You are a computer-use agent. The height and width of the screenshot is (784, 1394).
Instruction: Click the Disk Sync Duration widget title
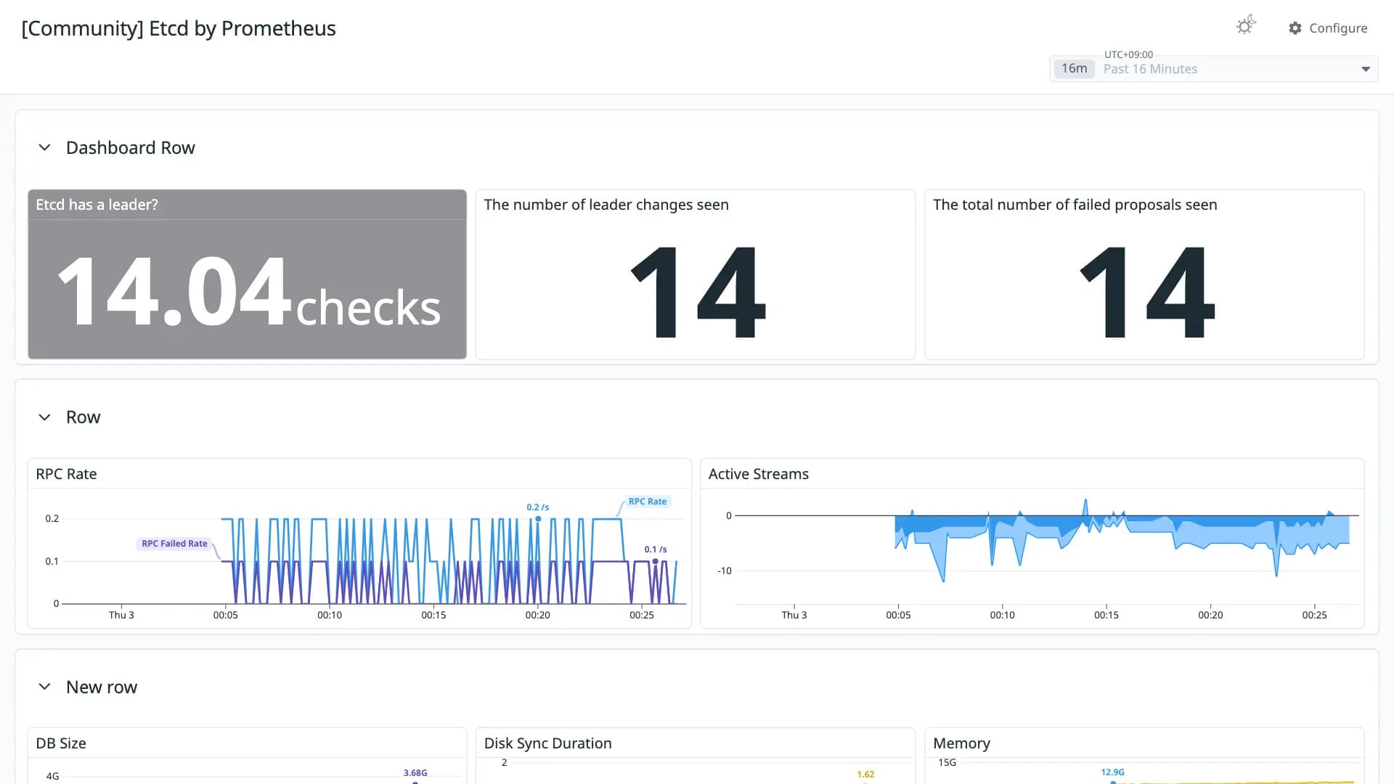pyautogui.click(x=548, y=743)
